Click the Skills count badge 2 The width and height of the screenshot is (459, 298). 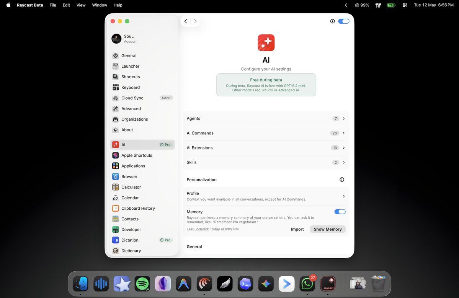[335, 162]
